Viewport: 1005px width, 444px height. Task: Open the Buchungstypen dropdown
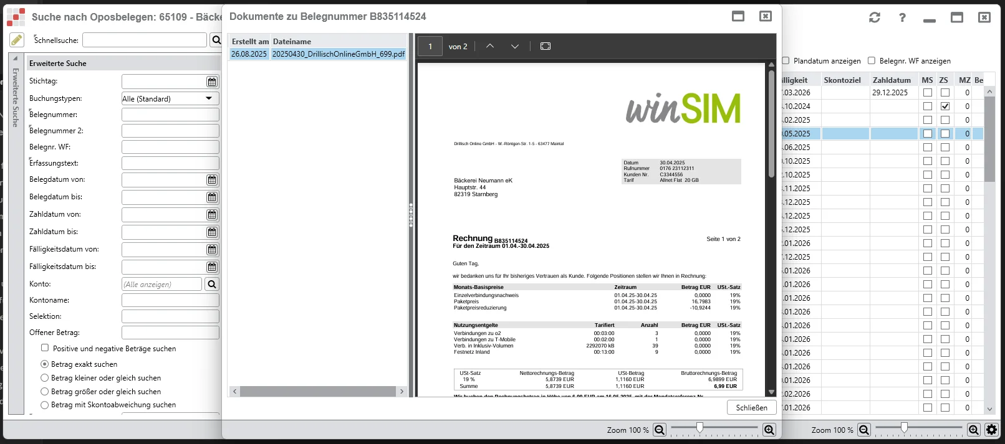(x=209, y=98)
